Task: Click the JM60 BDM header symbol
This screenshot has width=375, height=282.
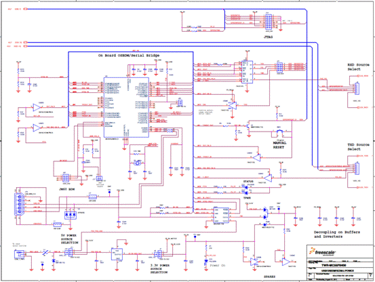Action: (x=66, y=178)
